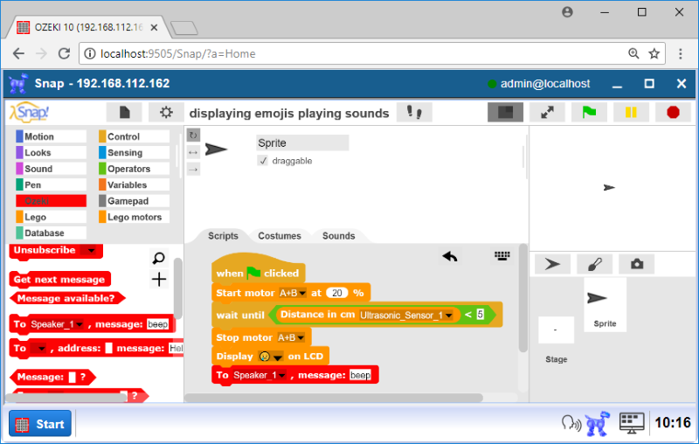Open the Sounds tab
Screen dimensions: 699x444
[x=338, y=236]
